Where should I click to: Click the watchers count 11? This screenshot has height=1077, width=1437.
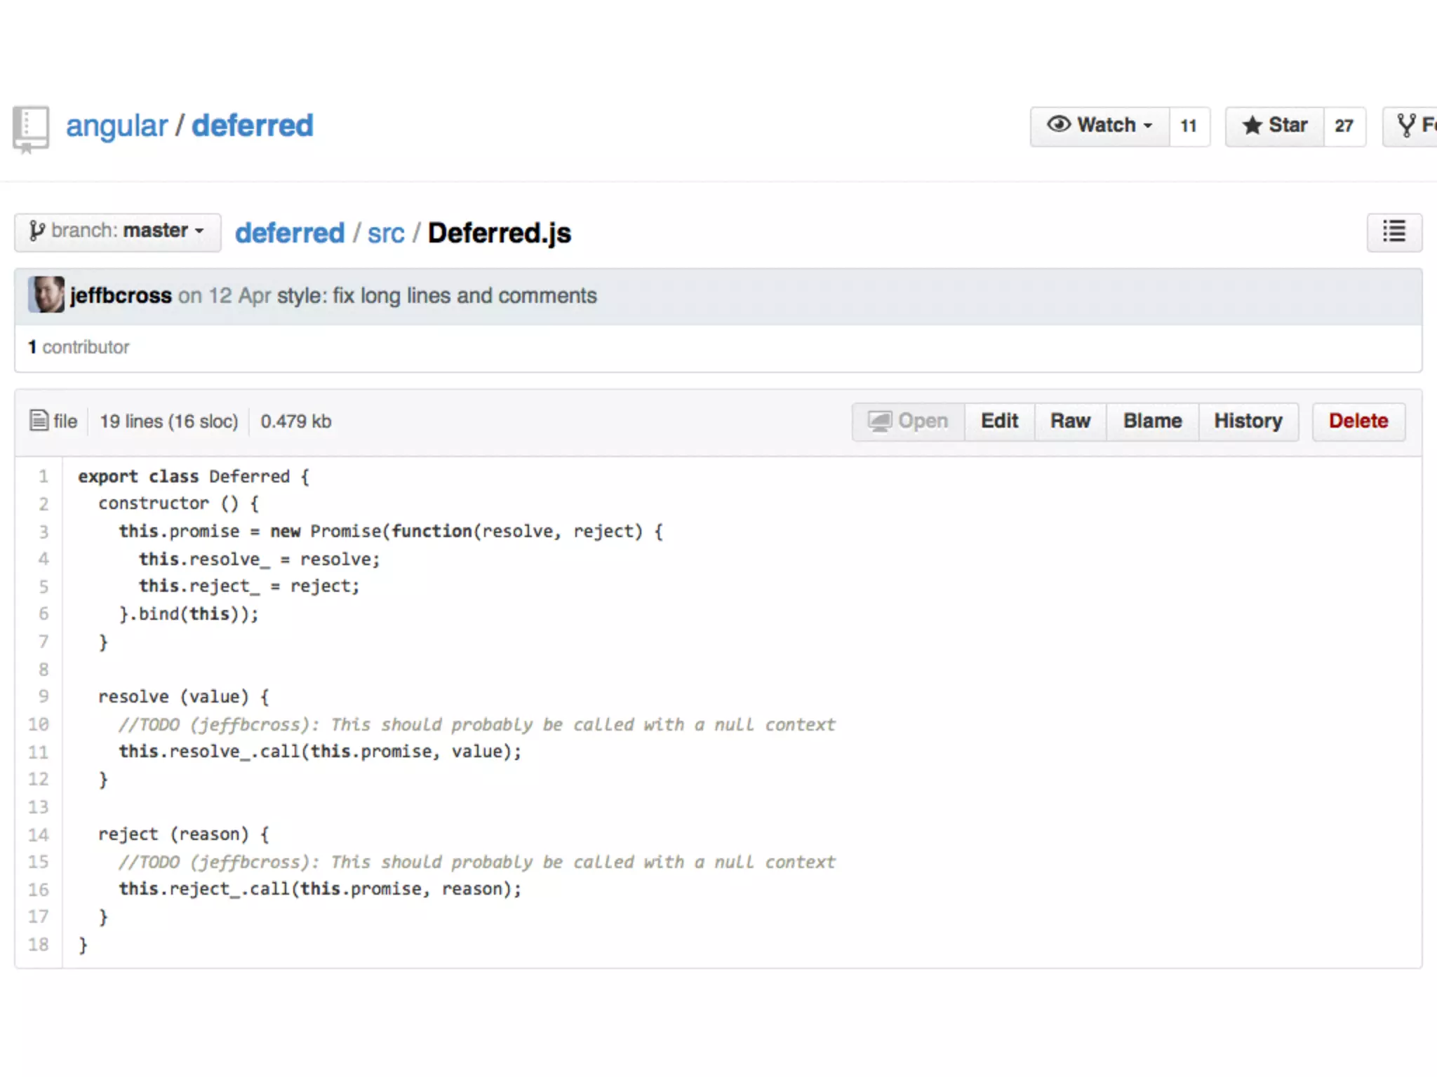pyautogui.click(x=1189, y=126)
